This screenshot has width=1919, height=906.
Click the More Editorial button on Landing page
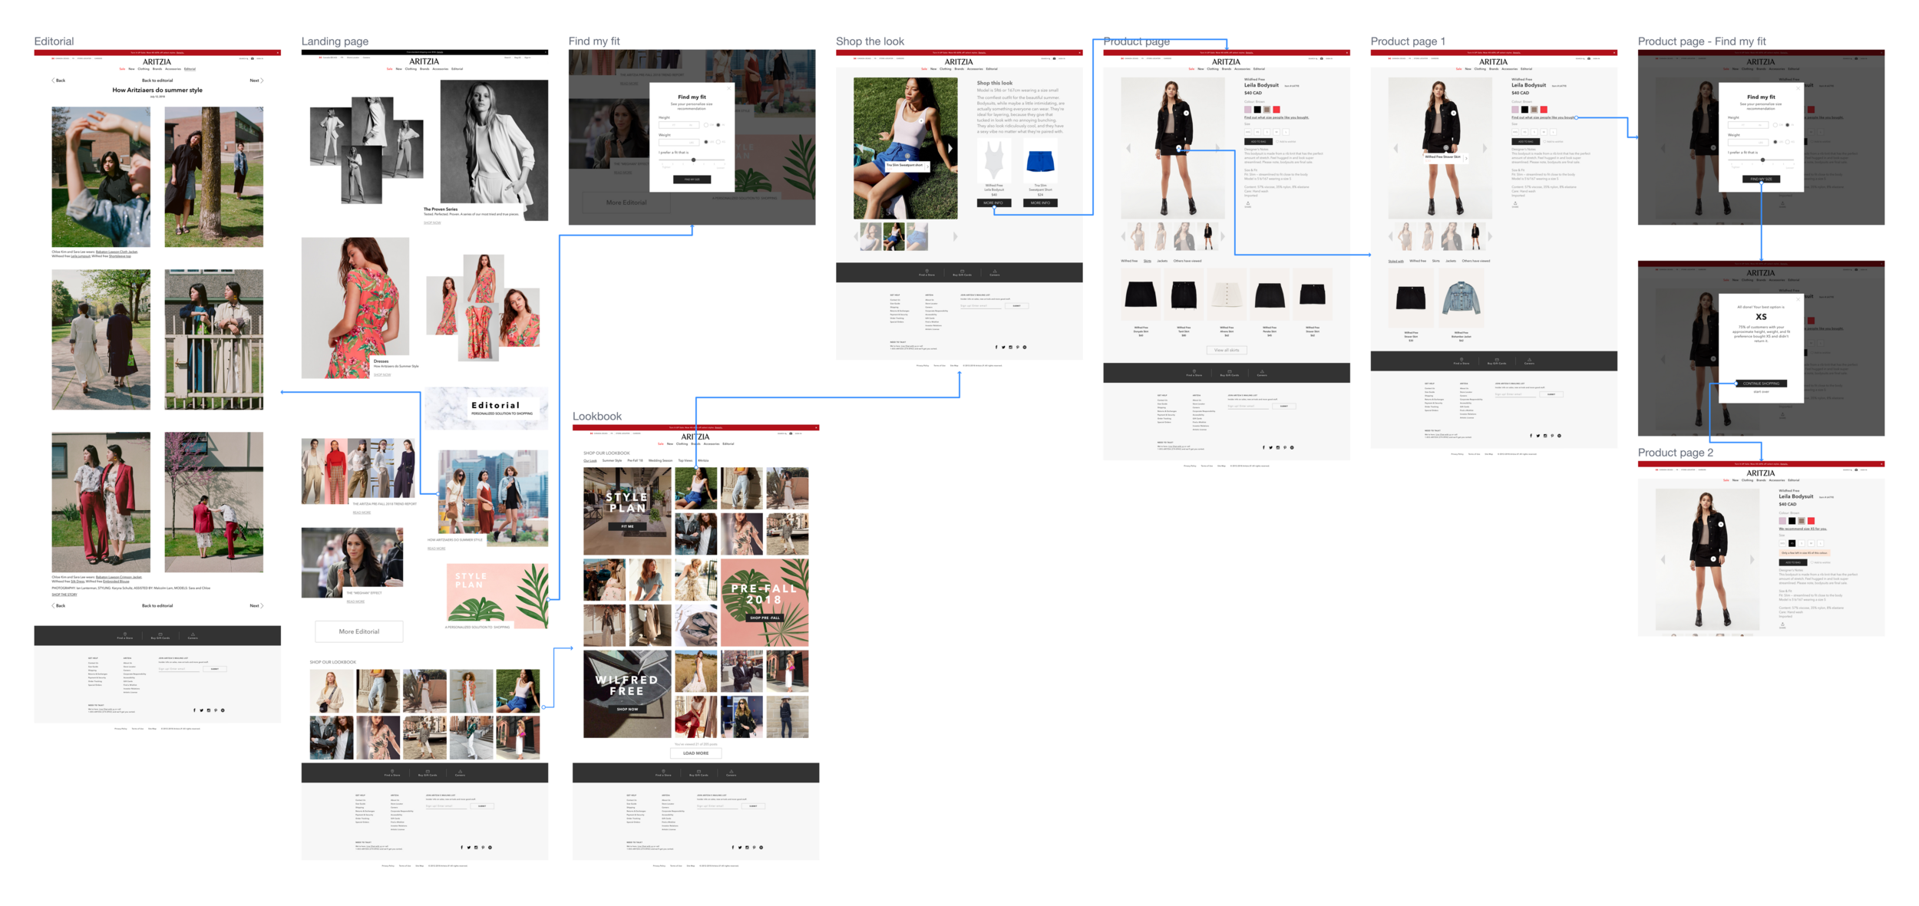[358, 631]
